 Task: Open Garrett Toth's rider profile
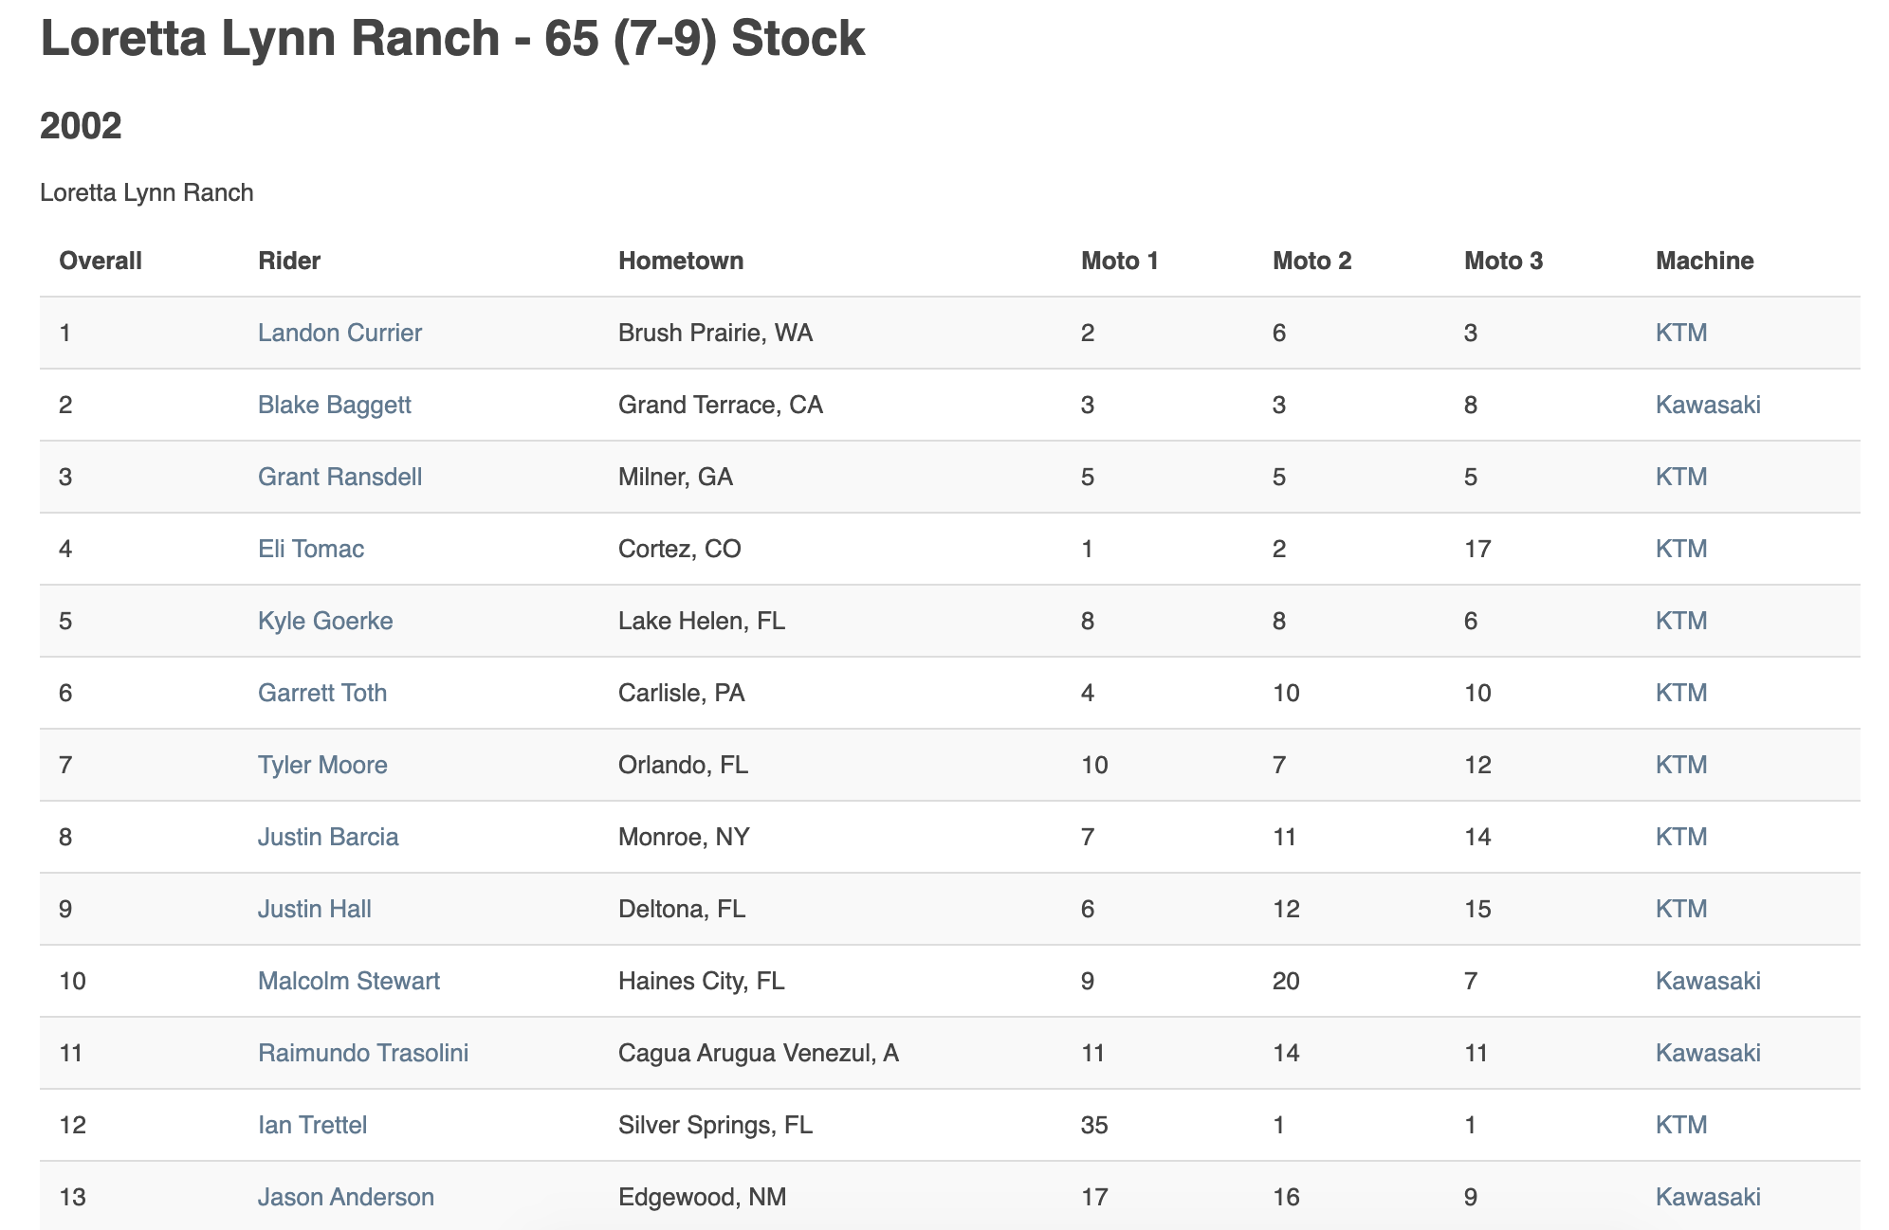(x=321, y=693)
